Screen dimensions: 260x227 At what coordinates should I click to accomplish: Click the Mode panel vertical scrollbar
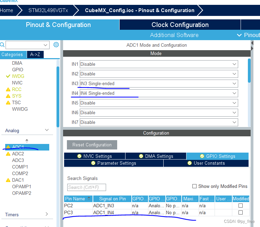(249, 71)
